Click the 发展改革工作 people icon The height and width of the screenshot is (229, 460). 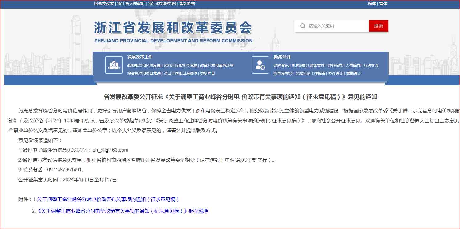click(114, 65)
